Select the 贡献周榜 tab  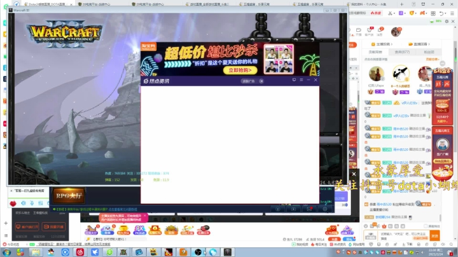(375, 52)
